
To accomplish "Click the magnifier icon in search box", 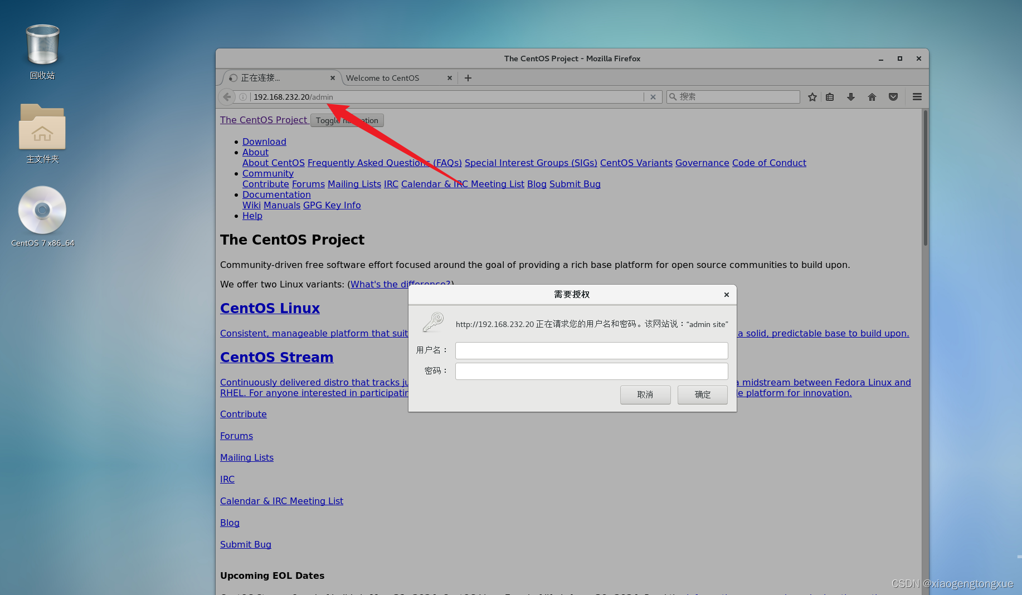I will (673, 97).
